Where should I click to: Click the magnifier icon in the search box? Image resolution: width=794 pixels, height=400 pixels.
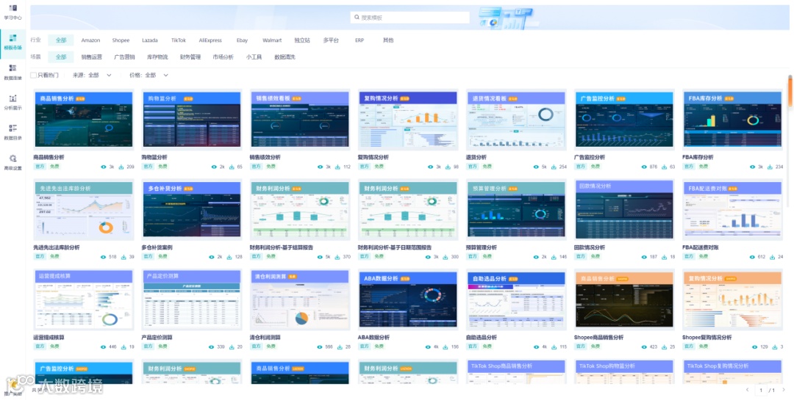[x=357, y=17]
